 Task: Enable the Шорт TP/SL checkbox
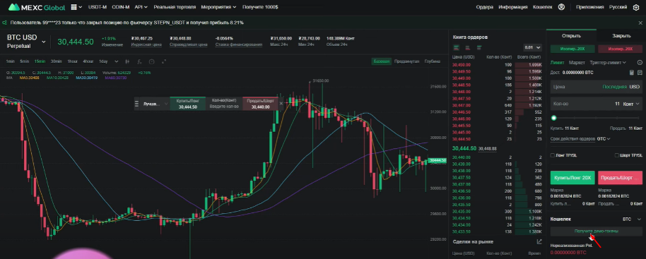(x=617, y=155)
